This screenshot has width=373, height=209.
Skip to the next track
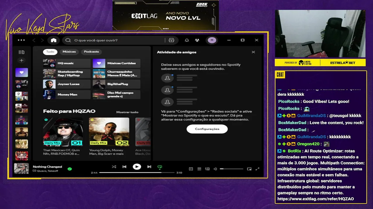[149, 167]
